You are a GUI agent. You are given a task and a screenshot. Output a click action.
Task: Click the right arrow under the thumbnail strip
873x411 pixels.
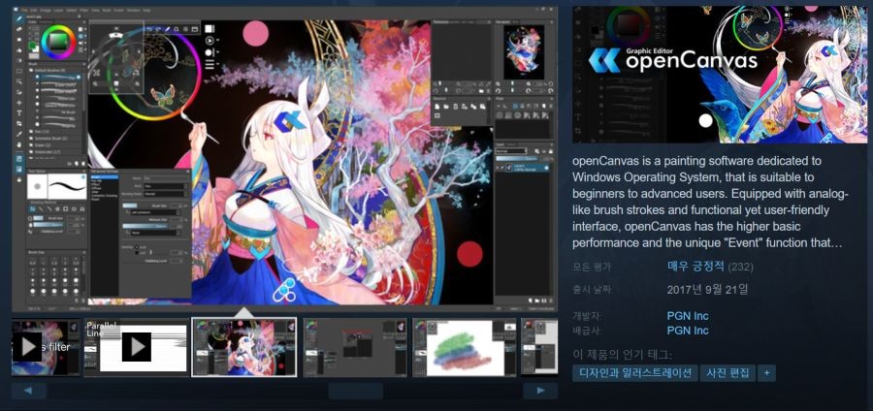[540, 391]
